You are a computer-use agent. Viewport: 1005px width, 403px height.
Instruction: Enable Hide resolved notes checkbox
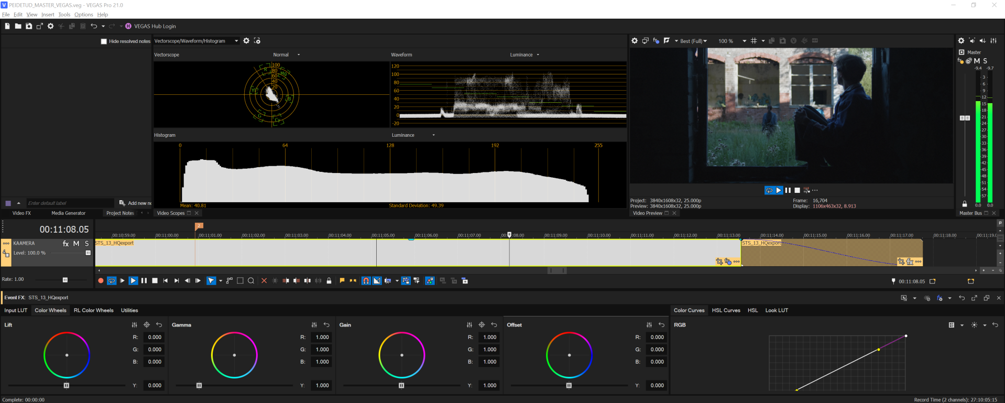pos(104,41)
